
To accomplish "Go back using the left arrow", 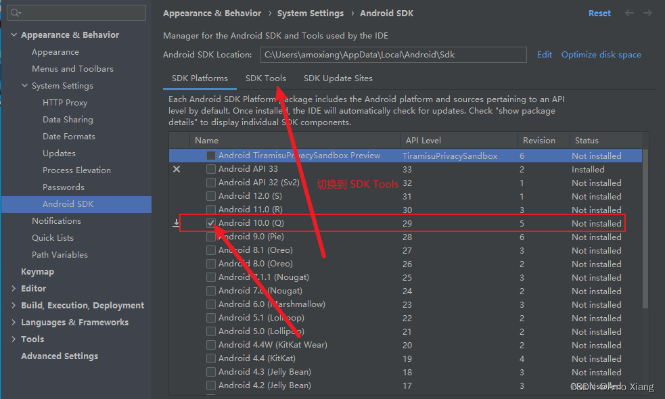I will coord(630,13).
